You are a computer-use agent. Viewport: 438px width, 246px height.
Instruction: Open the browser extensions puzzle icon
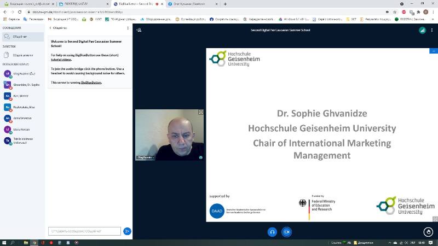click(418, 12)
